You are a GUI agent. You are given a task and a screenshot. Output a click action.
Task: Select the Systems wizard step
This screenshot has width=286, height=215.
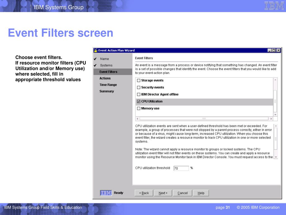click(106, 65)
